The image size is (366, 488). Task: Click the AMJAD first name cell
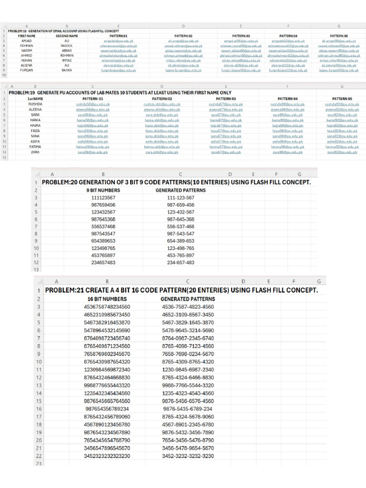pos(27,41)
